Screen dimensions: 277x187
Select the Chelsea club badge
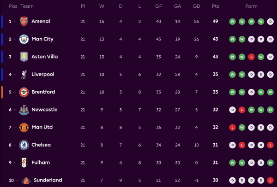[x=24, y=145]
